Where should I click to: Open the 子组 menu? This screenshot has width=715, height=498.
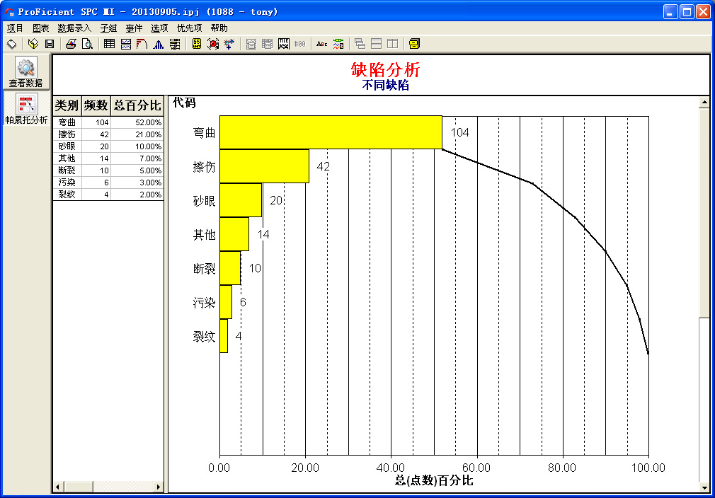point(108,28)
